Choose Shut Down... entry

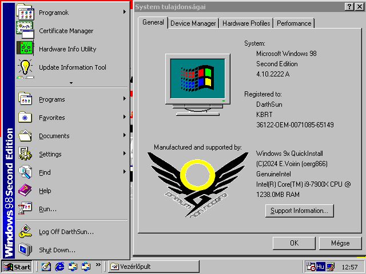click(73, 250)
